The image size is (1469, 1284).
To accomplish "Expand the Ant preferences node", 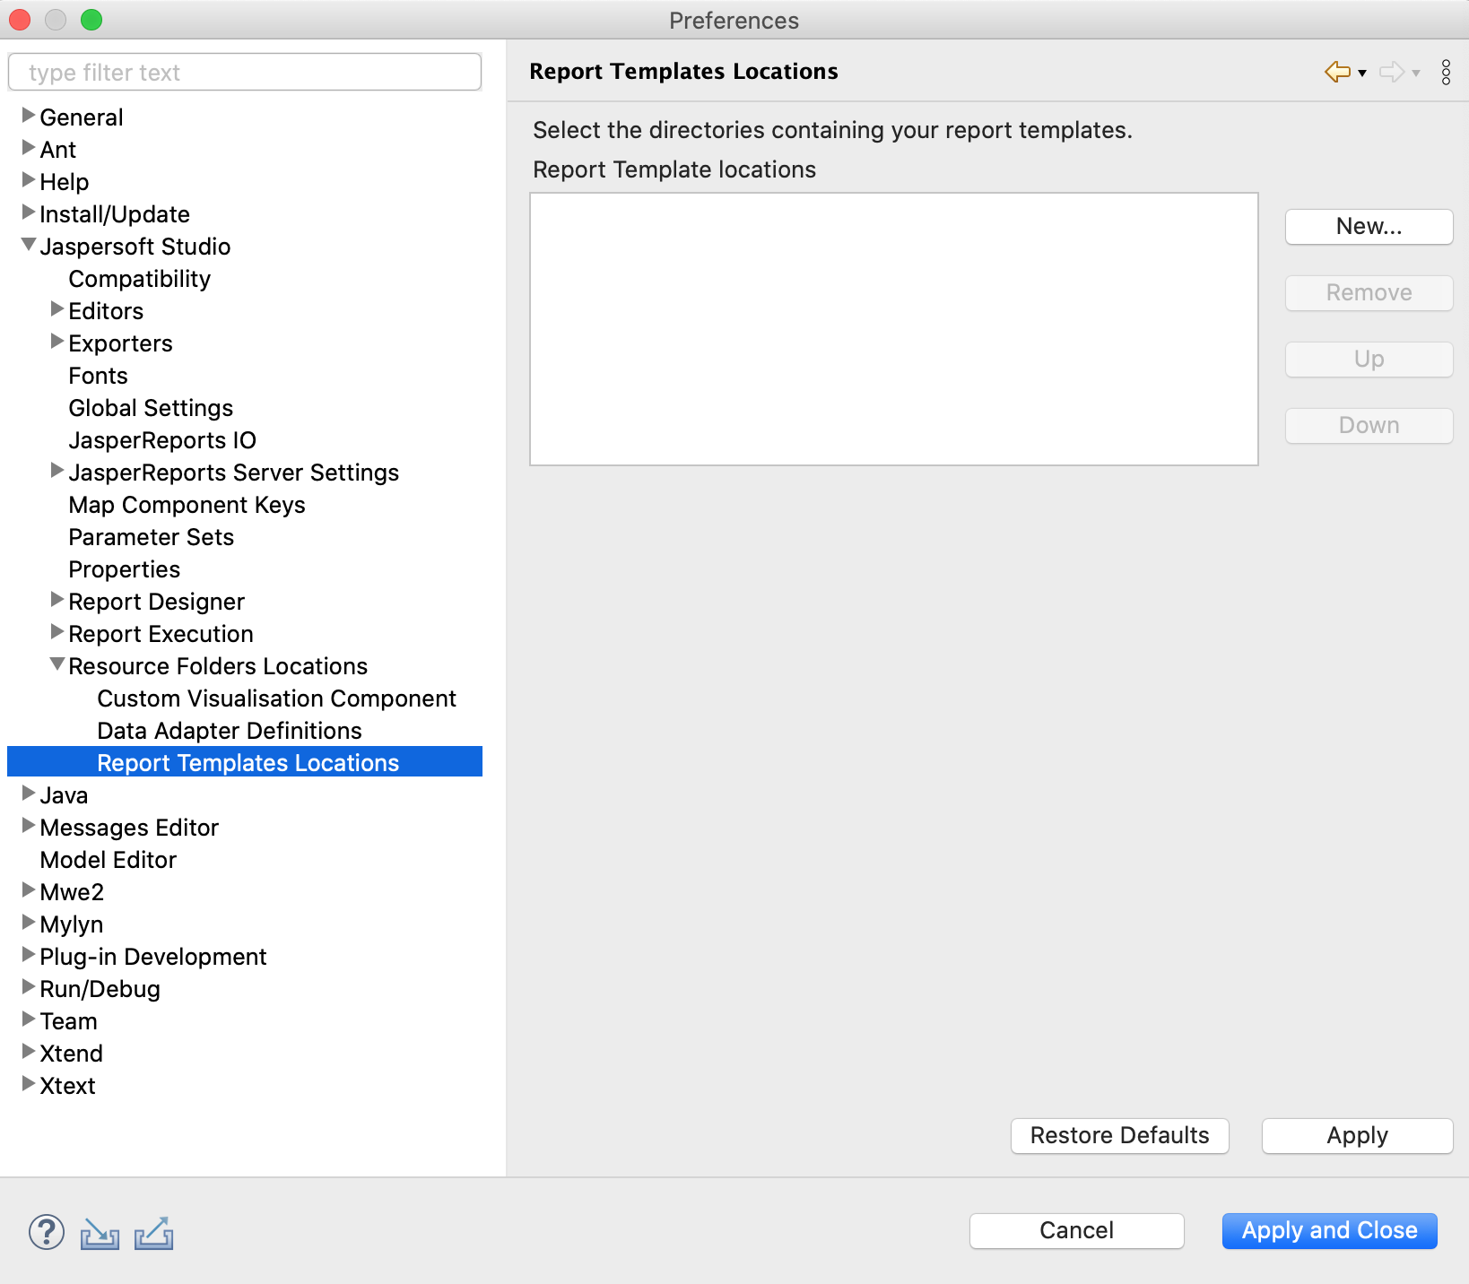I will pos(29,148).
